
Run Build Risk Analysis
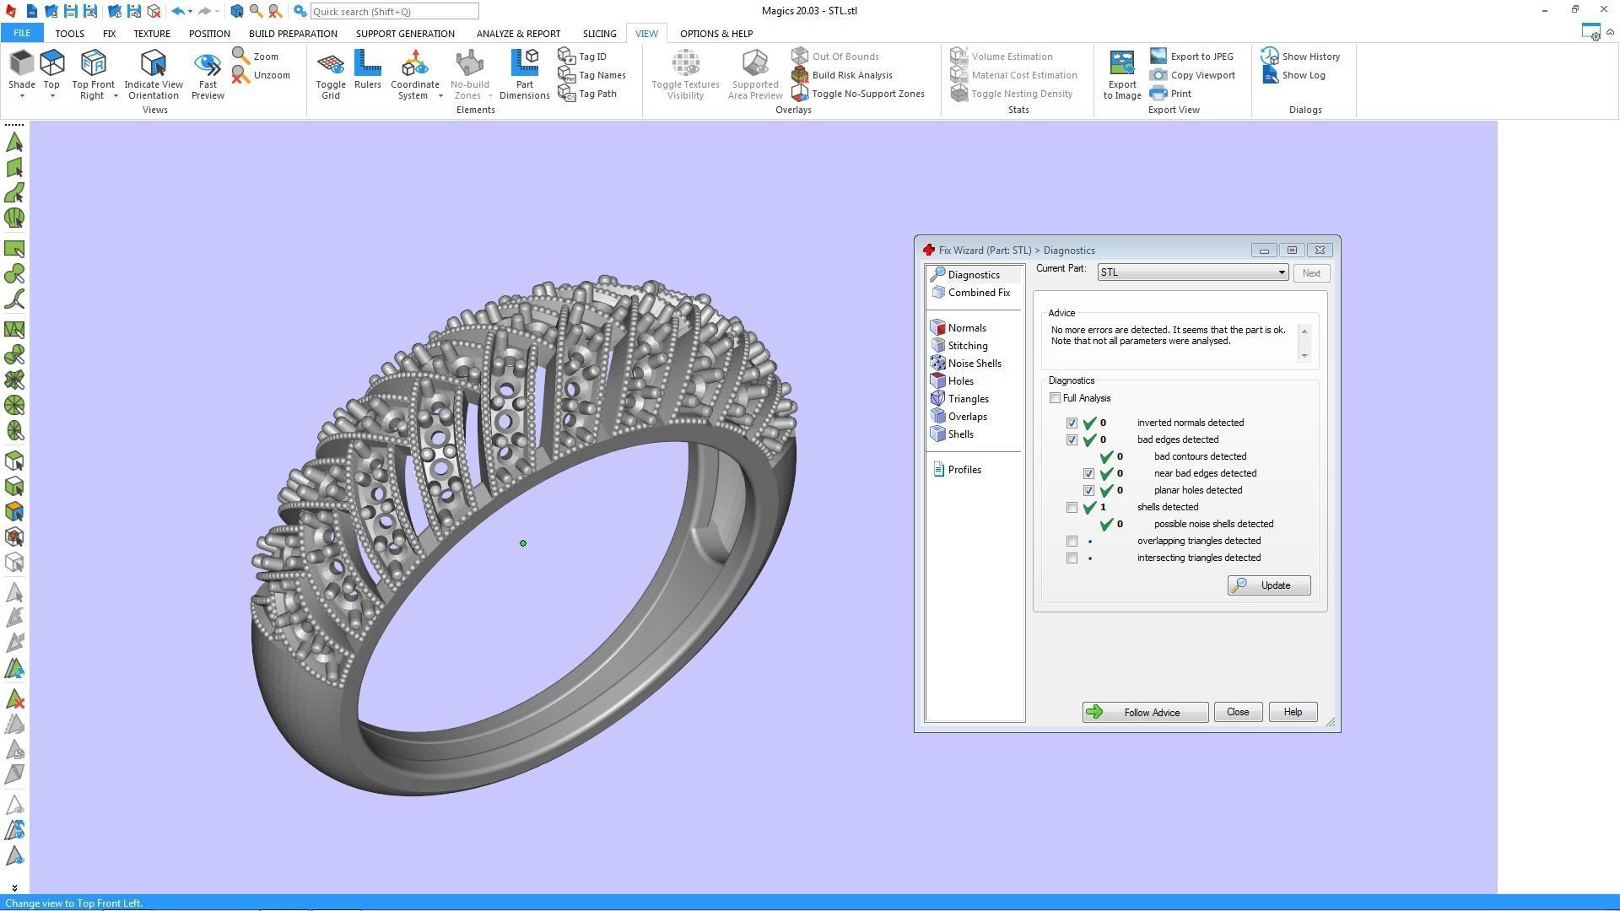pos(842,75)
